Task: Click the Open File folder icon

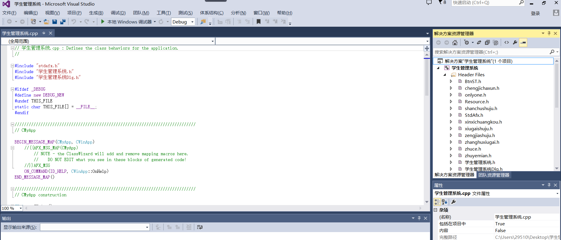Action: 46,22
